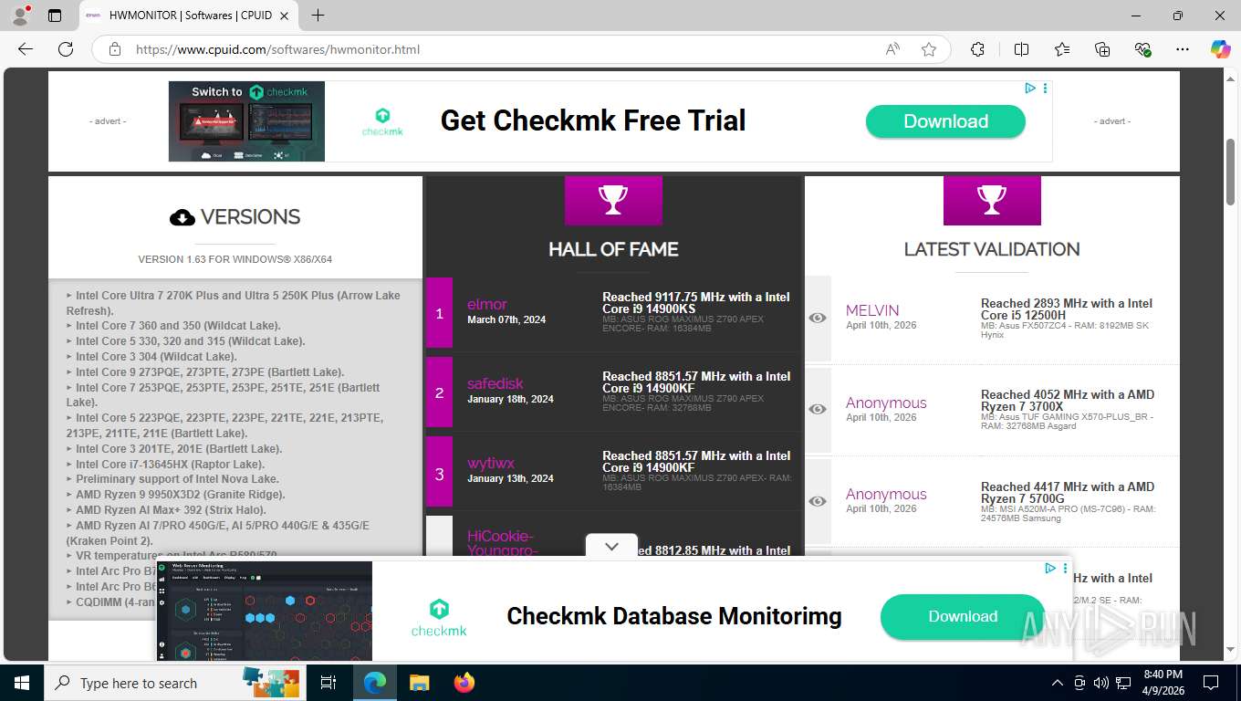
Task: Open the notification center icon
Action: pos(1210,683)
